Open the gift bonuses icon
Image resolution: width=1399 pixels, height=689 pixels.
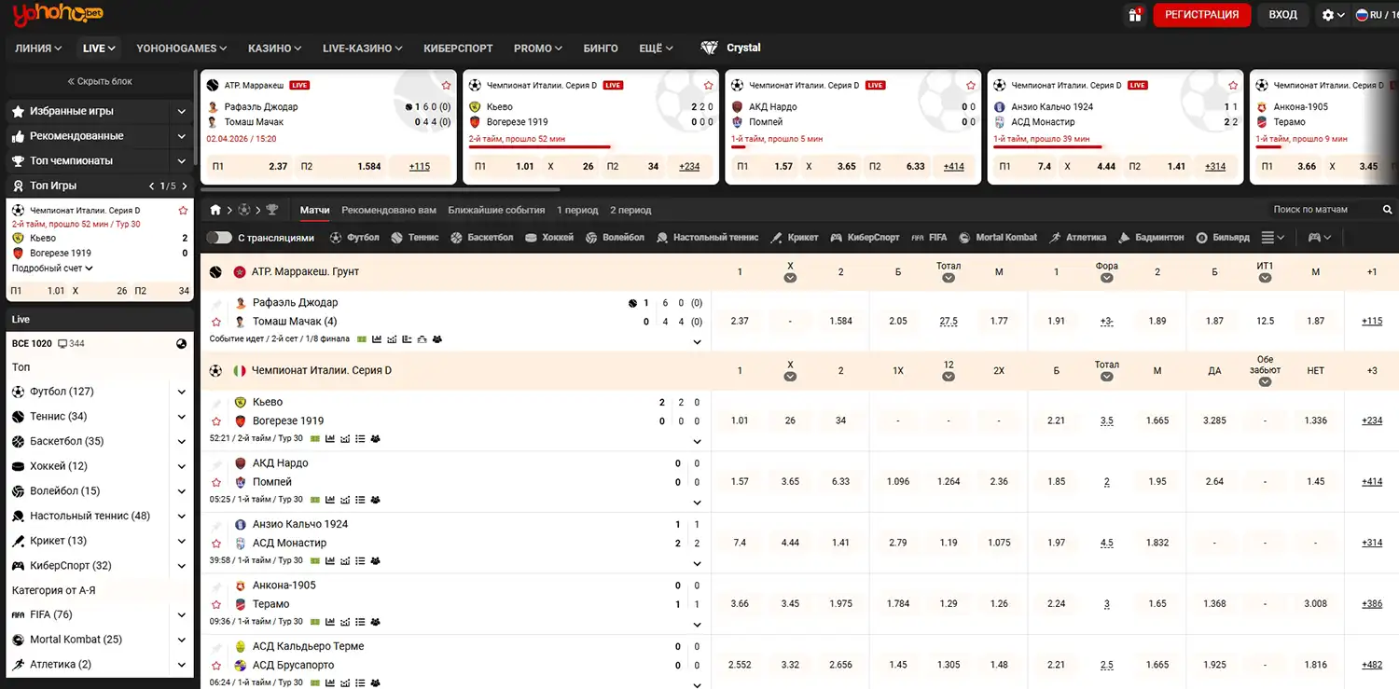pos(1134,15)
